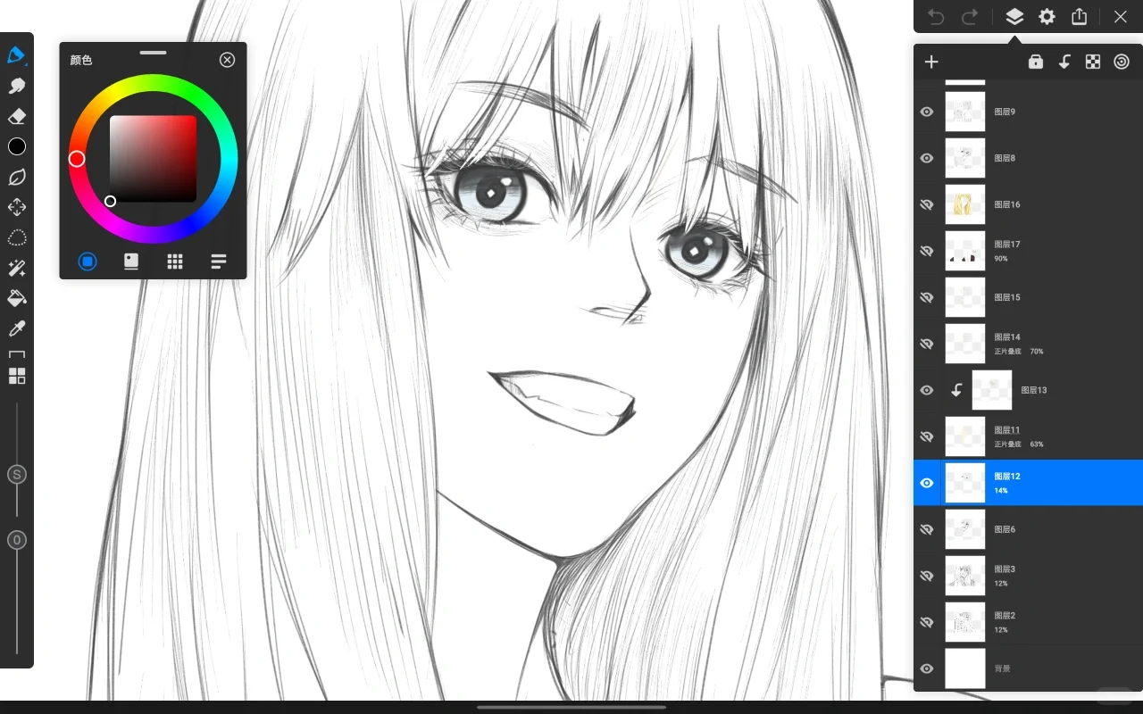Screen dimensions: 1143x714
Task: Pick the paint bucket fill tool
Action: pos(16,298)
